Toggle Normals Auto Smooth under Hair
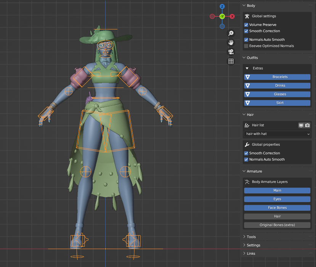 (246, 159)
